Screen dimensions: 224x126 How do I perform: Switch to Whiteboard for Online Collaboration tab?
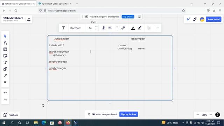point(18,4)
